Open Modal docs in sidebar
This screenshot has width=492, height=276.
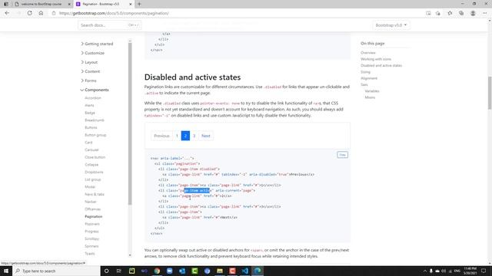pos(90,187)
